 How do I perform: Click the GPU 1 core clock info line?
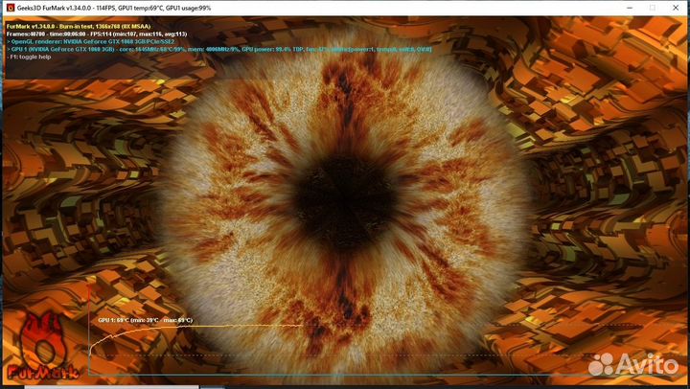click(x=218, y=49)
